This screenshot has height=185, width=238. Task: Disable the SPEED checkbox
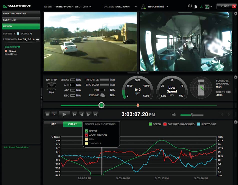(87, 131)
